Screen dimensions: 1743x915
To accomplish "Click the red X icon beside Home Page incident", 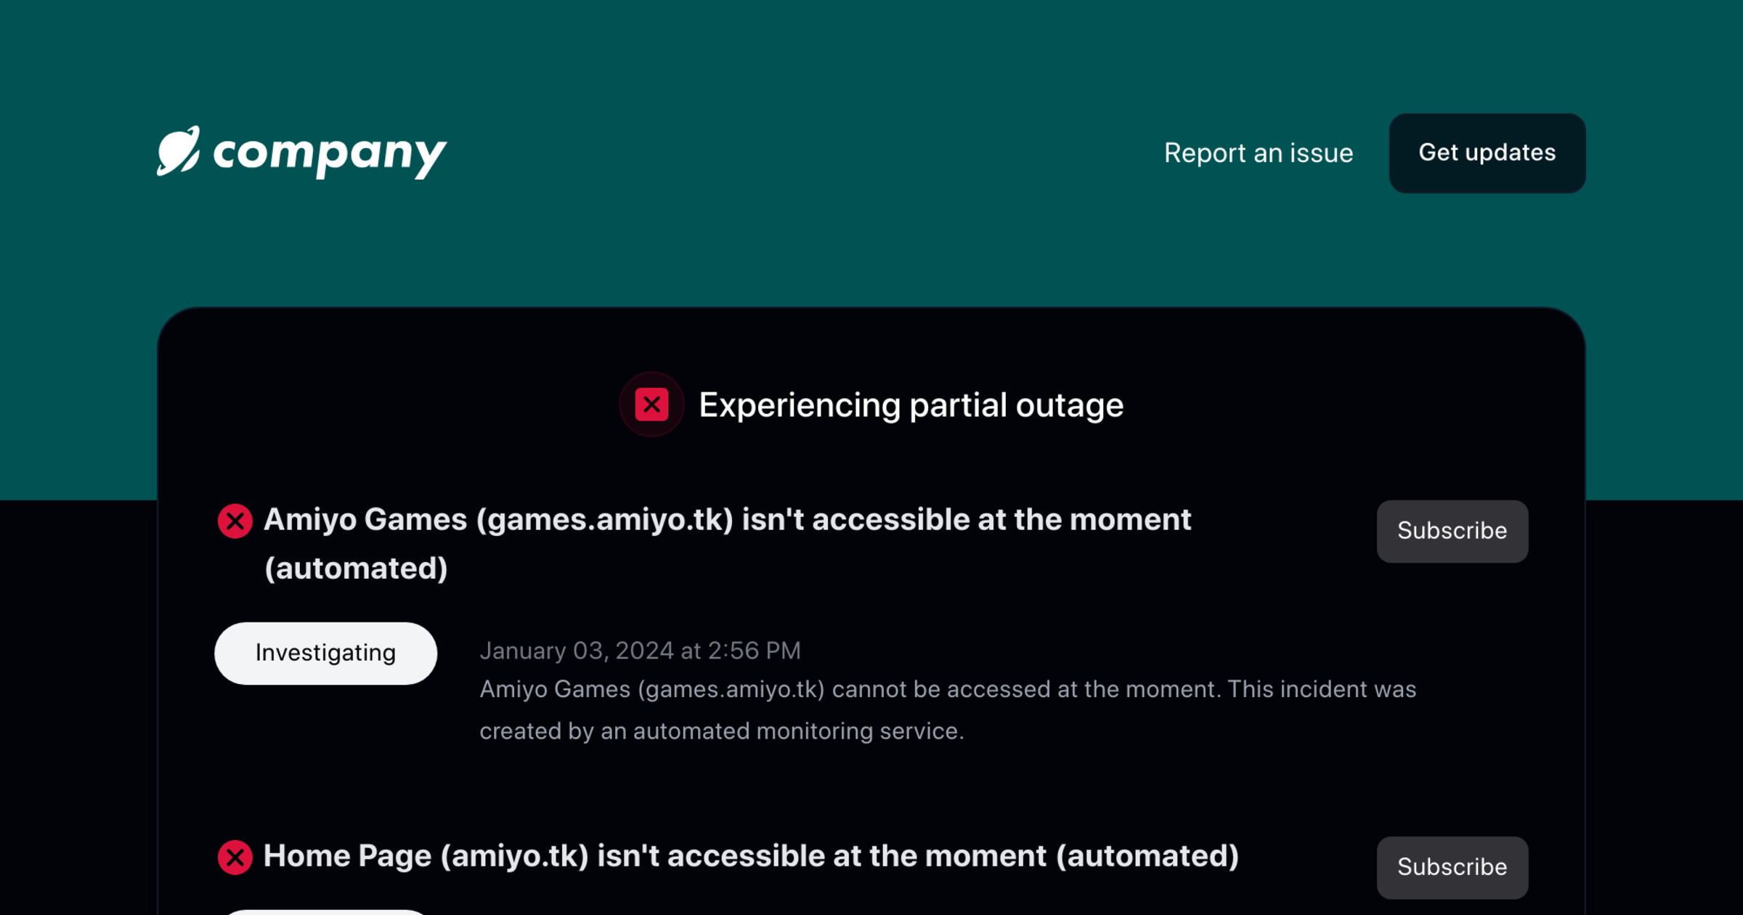I will click(235, 857).
